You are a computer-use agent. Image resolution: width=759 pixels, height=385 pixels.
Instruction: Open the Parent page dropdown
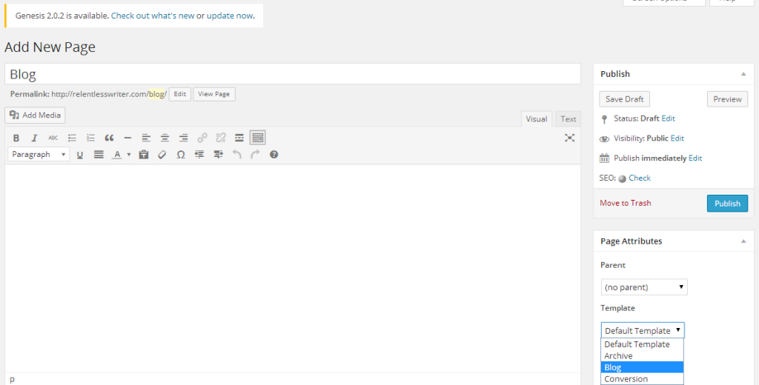(x=643, y=287)
